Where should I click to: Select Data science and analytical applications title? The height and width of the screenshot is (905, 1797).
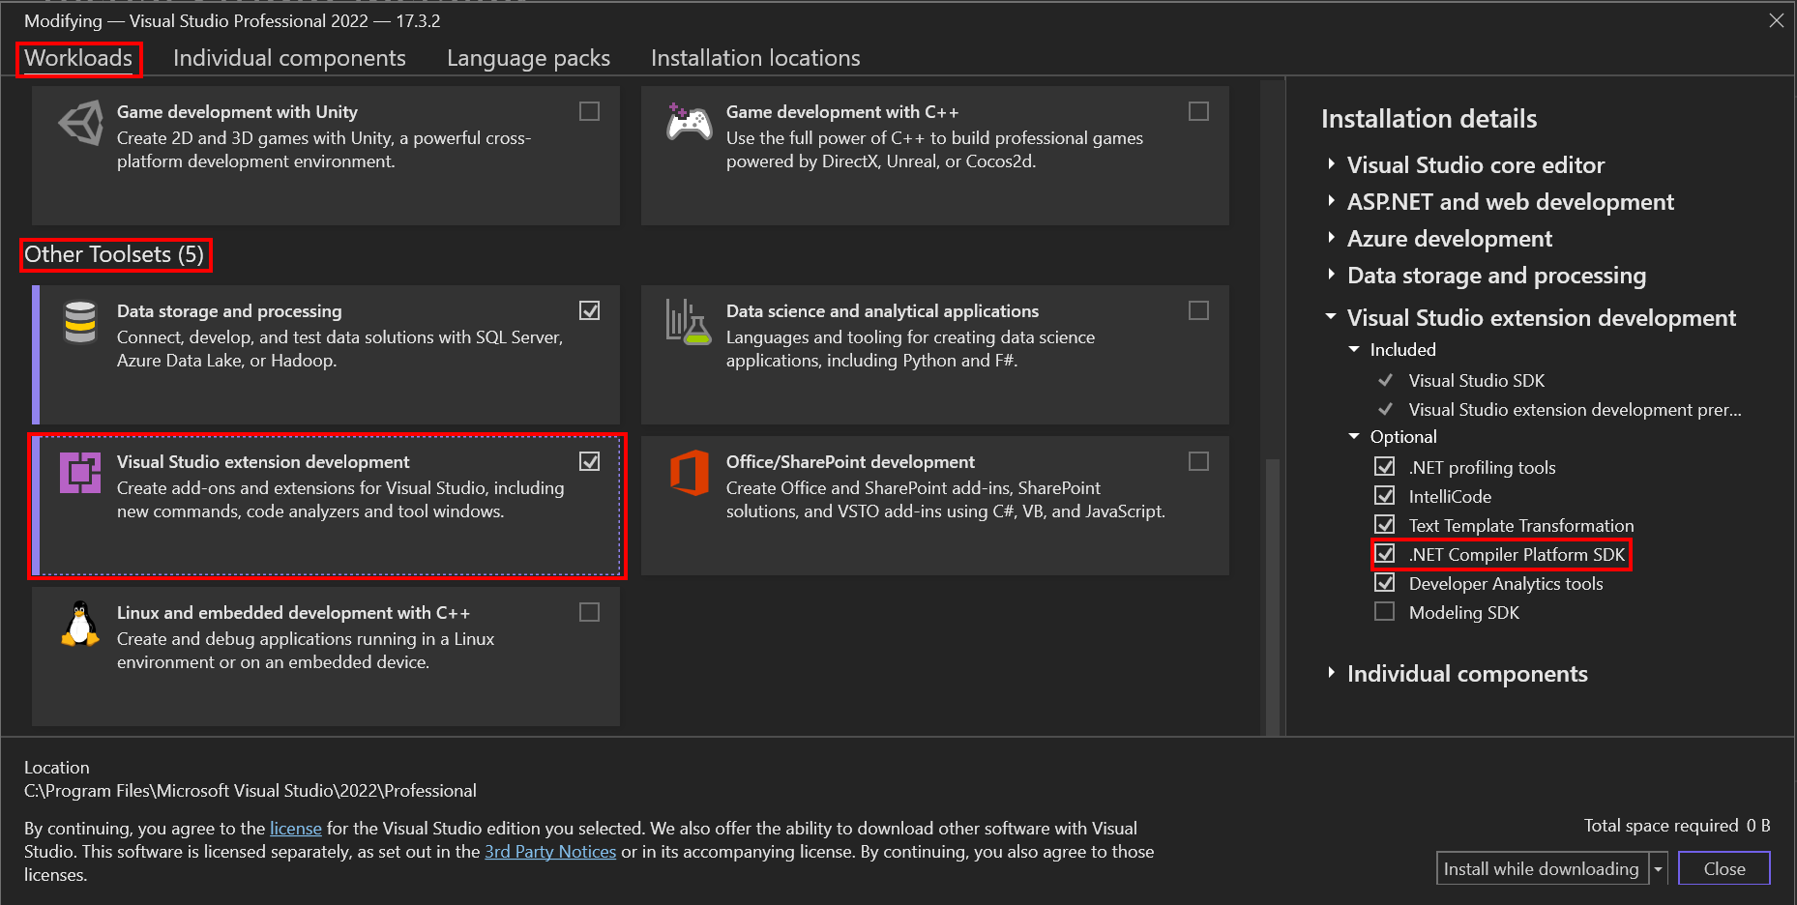[882, 311]
